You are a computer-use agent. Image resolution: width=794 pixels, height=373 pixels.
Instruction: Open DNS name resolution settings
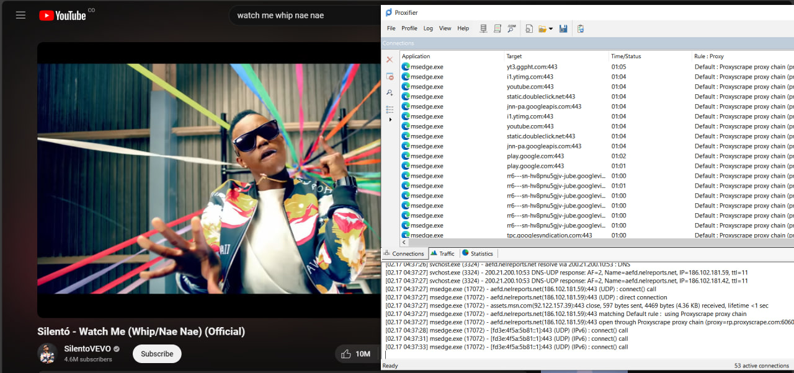[x=511, y=28]
